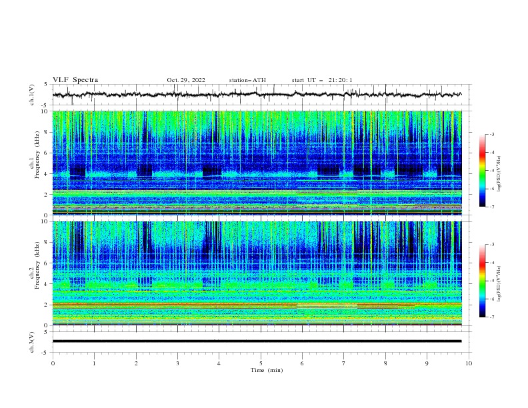Click the ch.2 "Frequency (kHz)" axis label
This screenshot has width=528, height=408.
37,265
